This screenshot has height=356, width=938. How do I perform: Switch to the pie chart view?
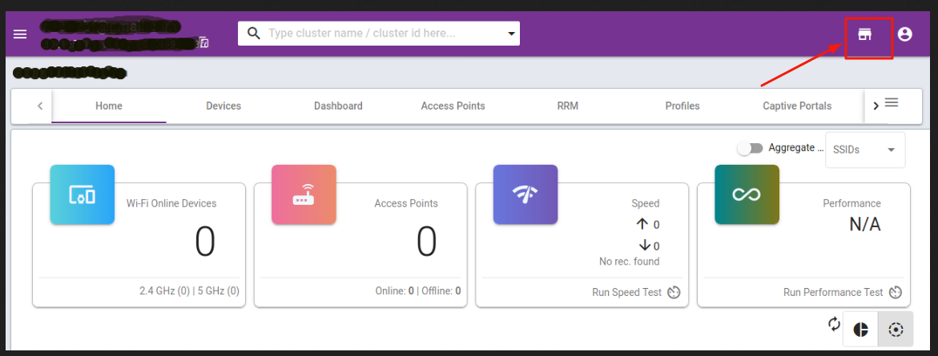click(860, 329)
